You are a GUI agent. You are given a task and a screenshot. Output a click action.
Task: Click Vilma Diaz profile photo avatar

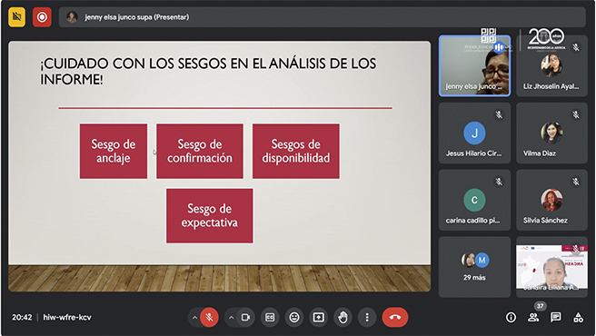(x=551, y=133)
